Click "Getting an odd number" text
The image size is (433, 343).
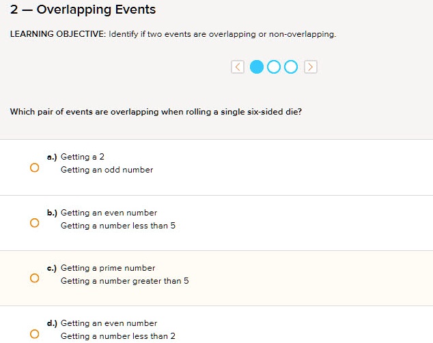click(x=107, y=170)
